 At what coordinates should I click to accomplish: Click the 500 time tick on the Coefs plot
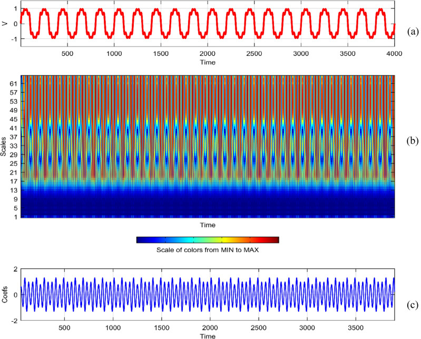pyautogui.click(x=64, y=327)
